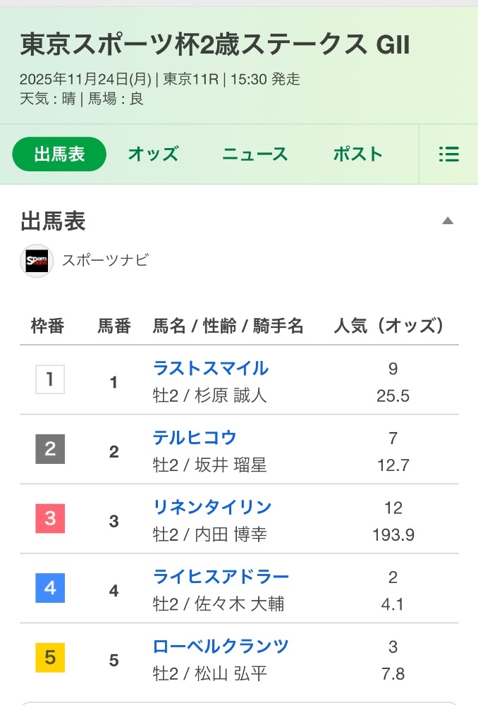View horse リネンタイリン profile
478x705 pixels.
(212, 507)
